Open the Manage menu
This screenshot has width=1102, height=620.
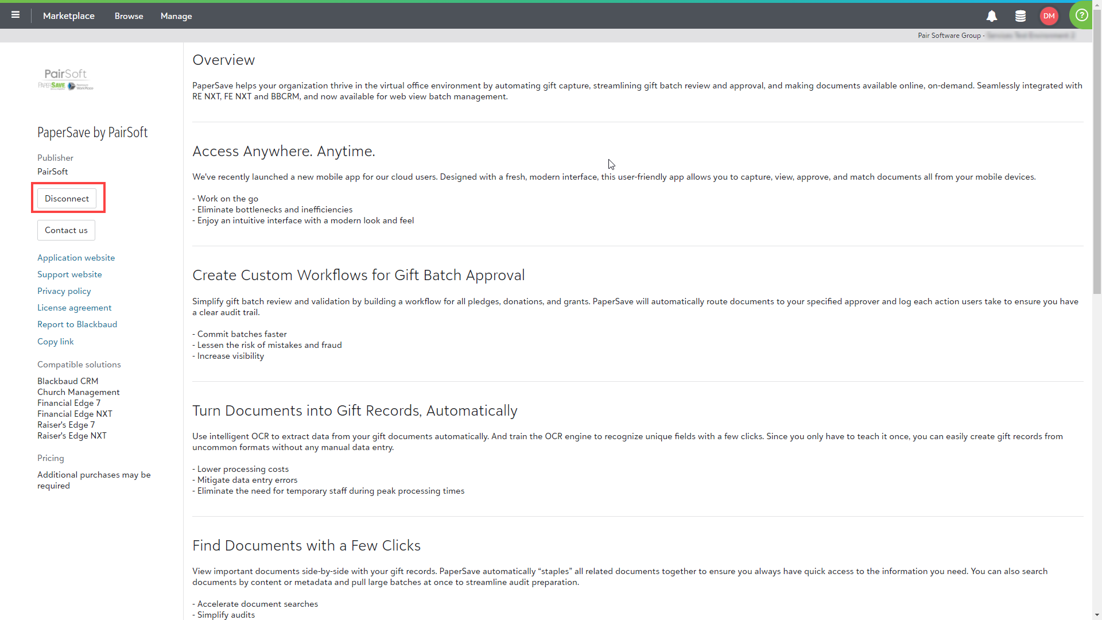(176, 16)
